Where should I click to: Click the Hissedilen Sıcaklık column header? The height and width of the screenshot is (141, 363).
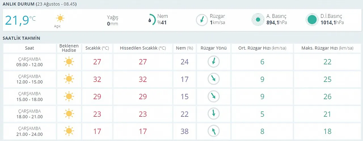tap(143, 48)
